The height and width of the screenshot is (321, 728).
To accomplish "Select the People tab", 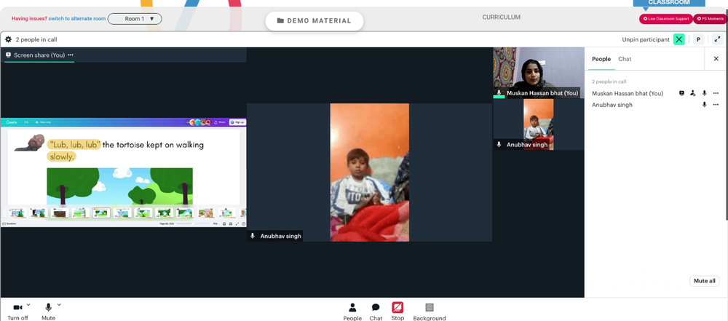I will tap(601, 59).
